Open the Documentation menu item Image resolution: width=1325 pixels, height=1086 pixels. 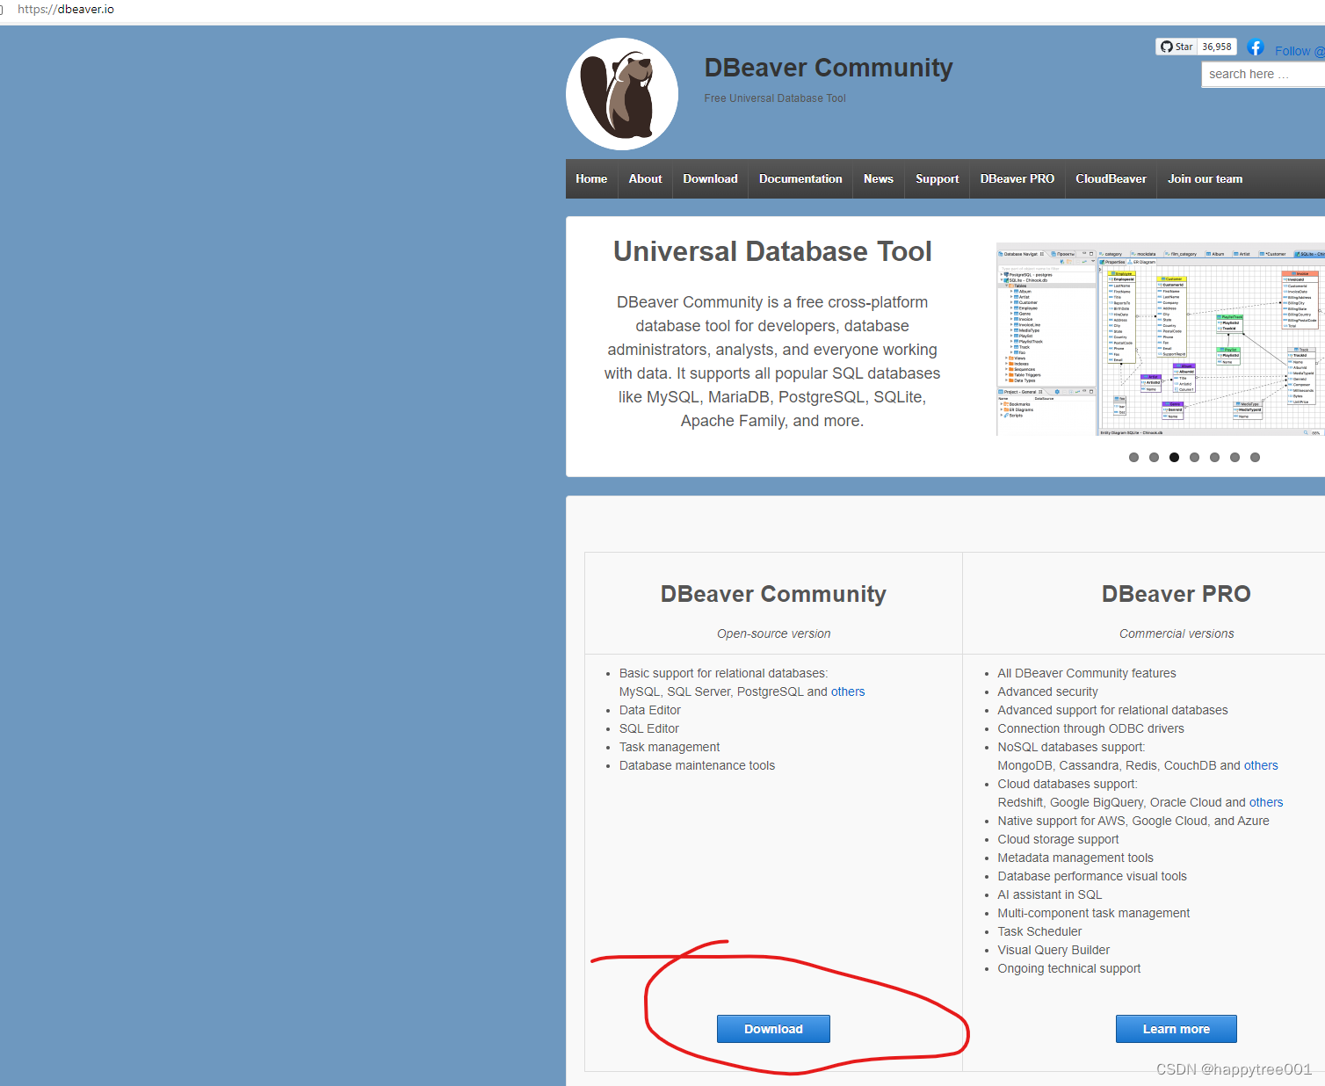coord(800,178)
